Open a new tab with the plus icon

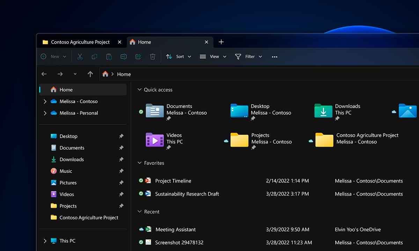221,42
